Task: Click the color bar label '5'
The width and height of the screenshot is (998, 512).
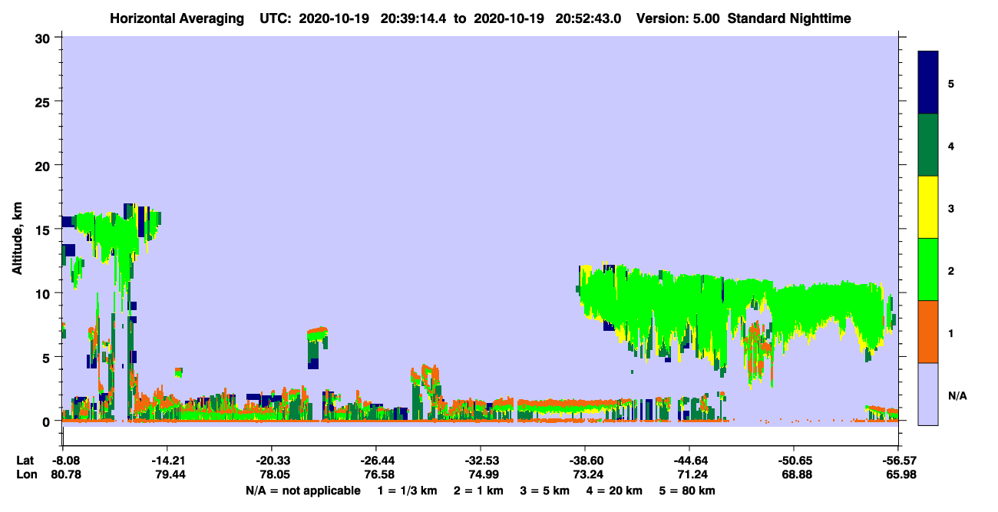Action: [x=951, y=83]
